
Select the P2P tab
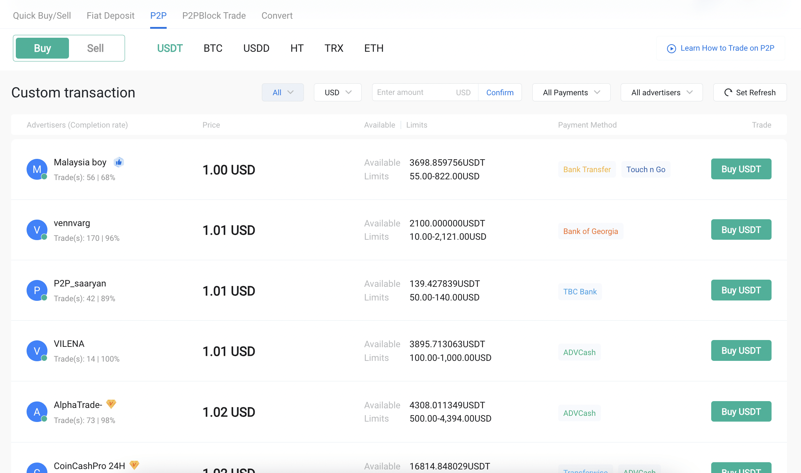tap(158, 15)
